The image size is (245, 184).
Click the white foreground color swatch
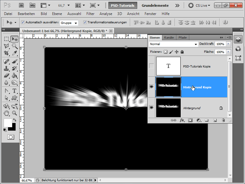[x=7, y=123]
